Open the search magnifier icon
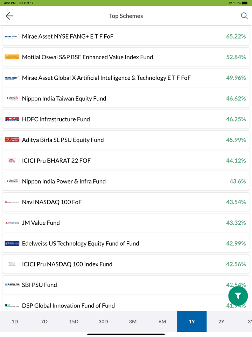Screen dimensions: 252x337 (x=244, y=16)
